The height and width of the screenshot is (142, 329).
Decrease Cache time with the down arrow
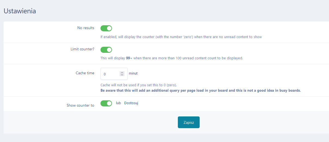(122, 75)
